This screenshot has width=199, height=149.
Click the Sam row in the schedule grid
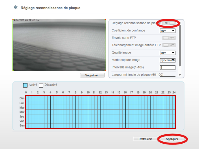click(100, 126)
